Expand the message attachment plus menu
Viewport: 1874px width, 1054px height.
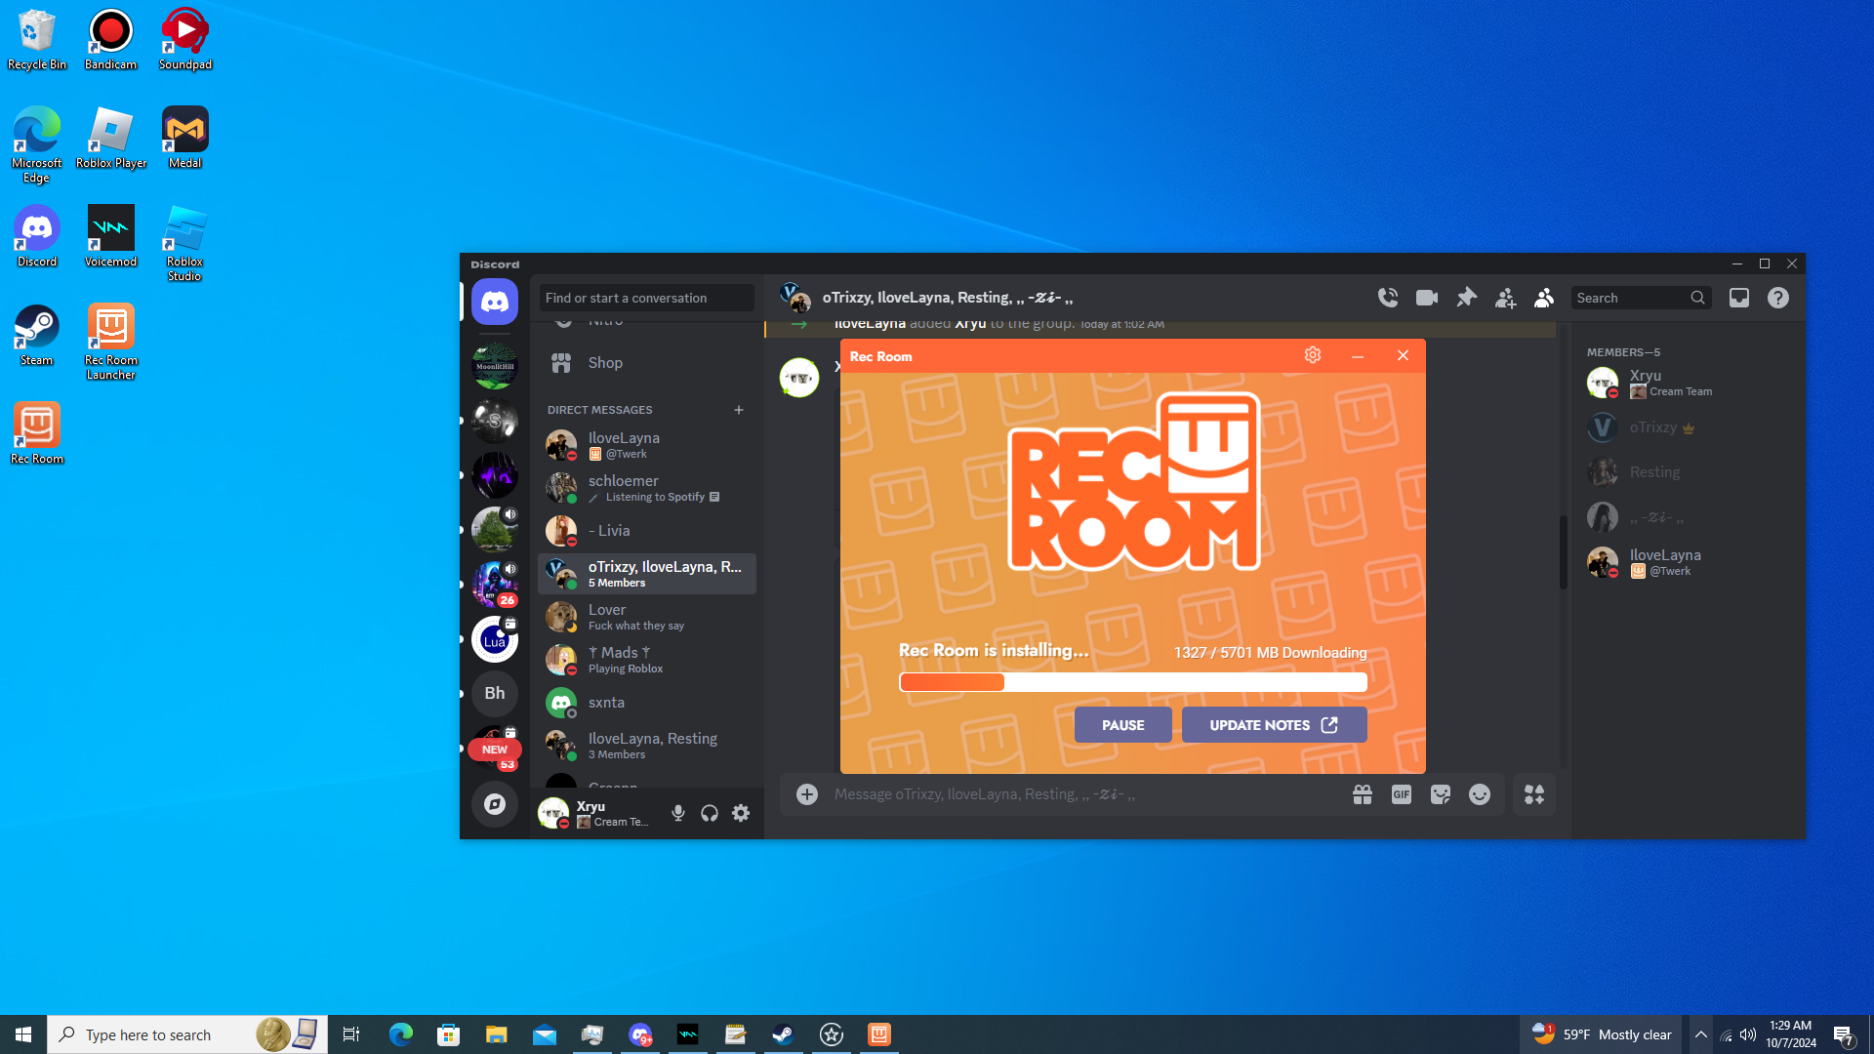[x=806, y=794]
